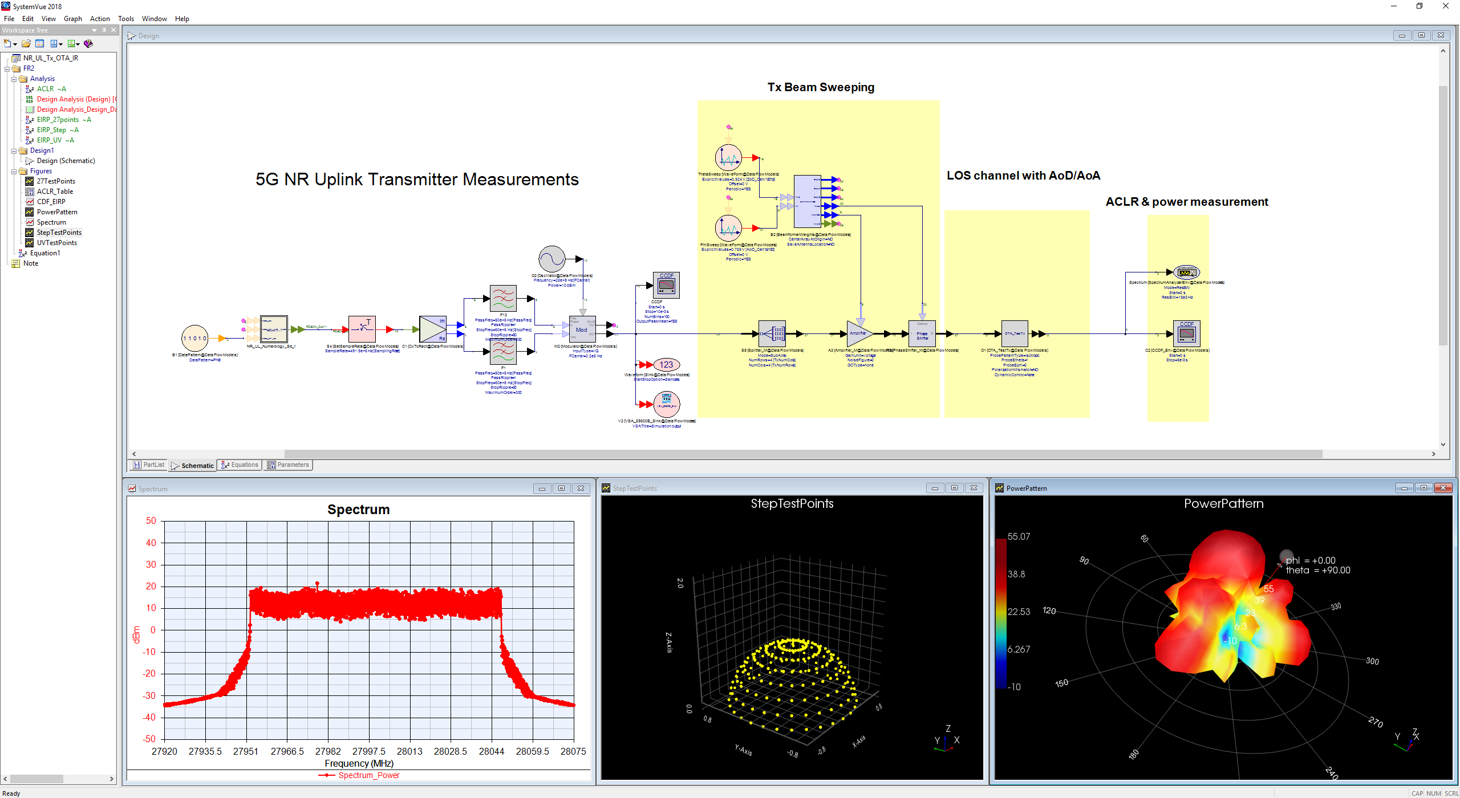Click the purple Library book icon in Workspace toolbar

(89, 44)
